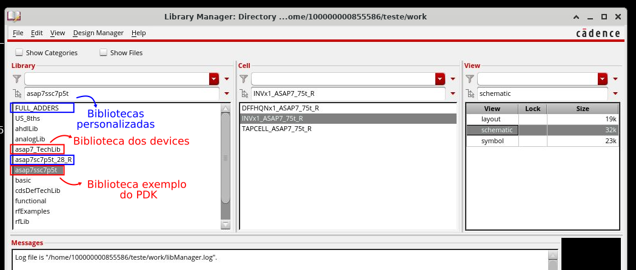Screen dimensions: 636x270
Task: Select cell DFFHQNx1_ASAP7_75t_R
Action: tap(280, 109)
